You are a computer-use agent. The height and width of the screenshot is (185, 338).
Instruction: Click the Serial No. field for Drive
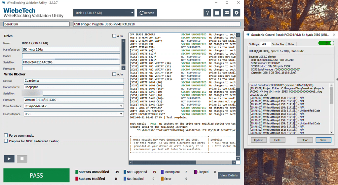coord(71,62)
